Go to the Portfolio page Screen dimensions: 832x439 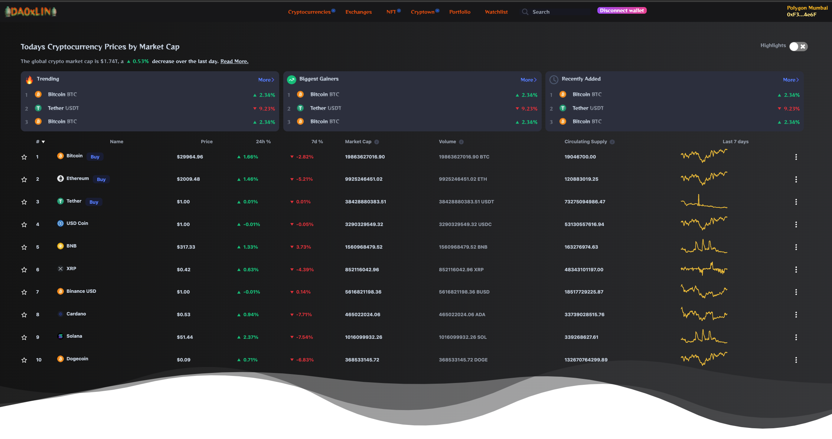[460, 12]
